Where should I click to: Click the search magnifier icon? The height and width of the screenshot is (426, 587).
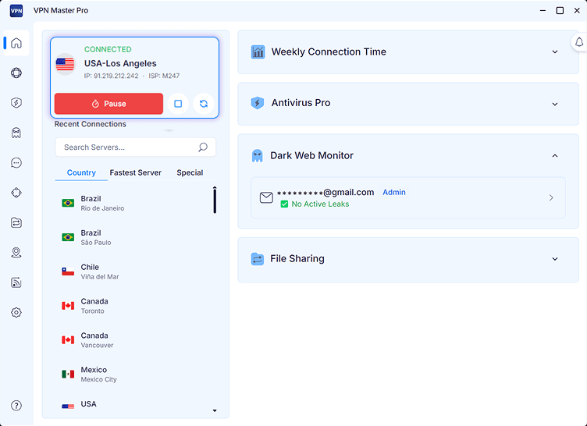pyautogui.click(x=203, y=147)
